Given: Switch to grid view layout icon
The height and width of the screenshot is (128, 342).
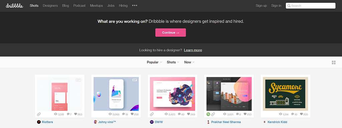Looking at the screenshot, I should [334, 62].
